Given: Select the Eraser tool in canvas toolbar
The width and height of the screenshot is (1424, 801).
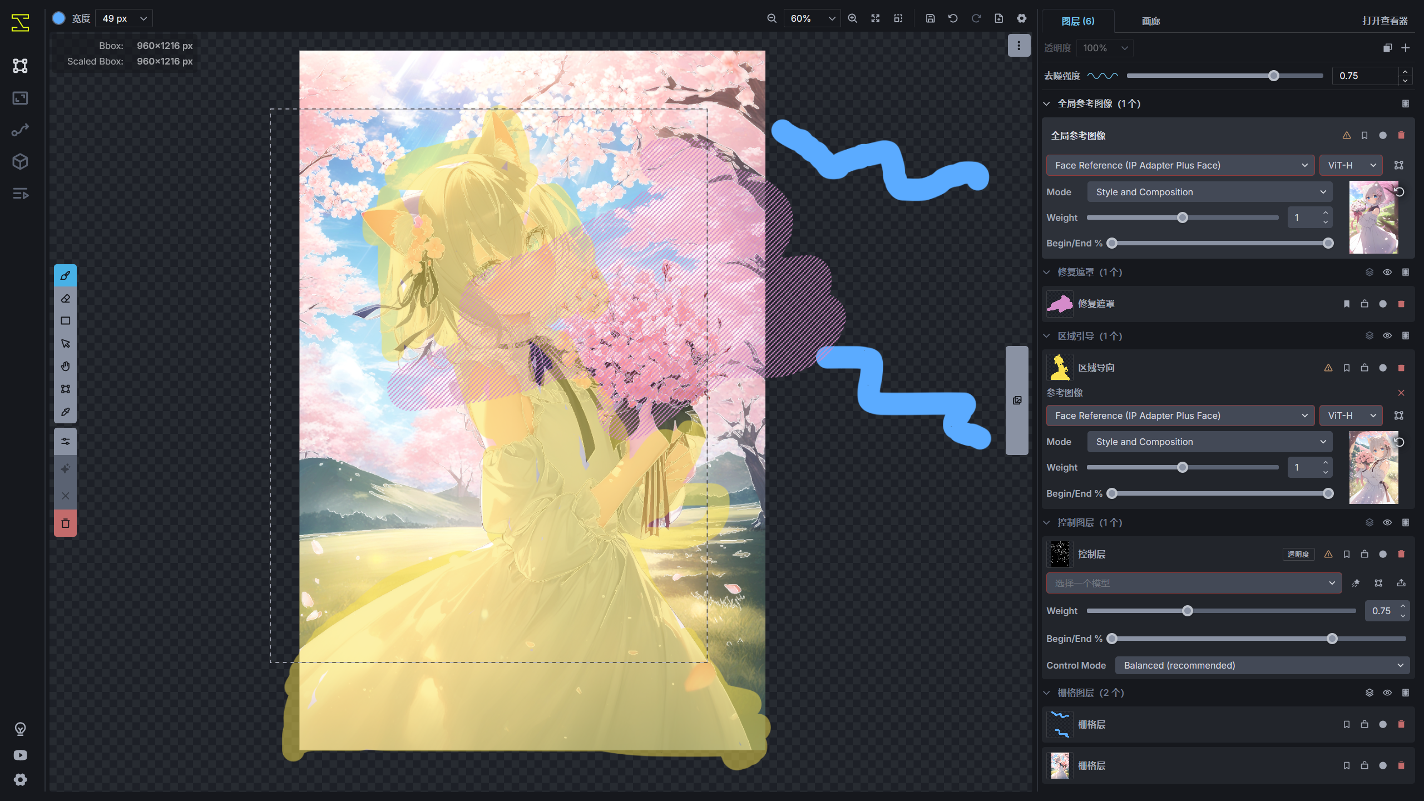Looking at the screenshot, I should click(x=65, y=299).
